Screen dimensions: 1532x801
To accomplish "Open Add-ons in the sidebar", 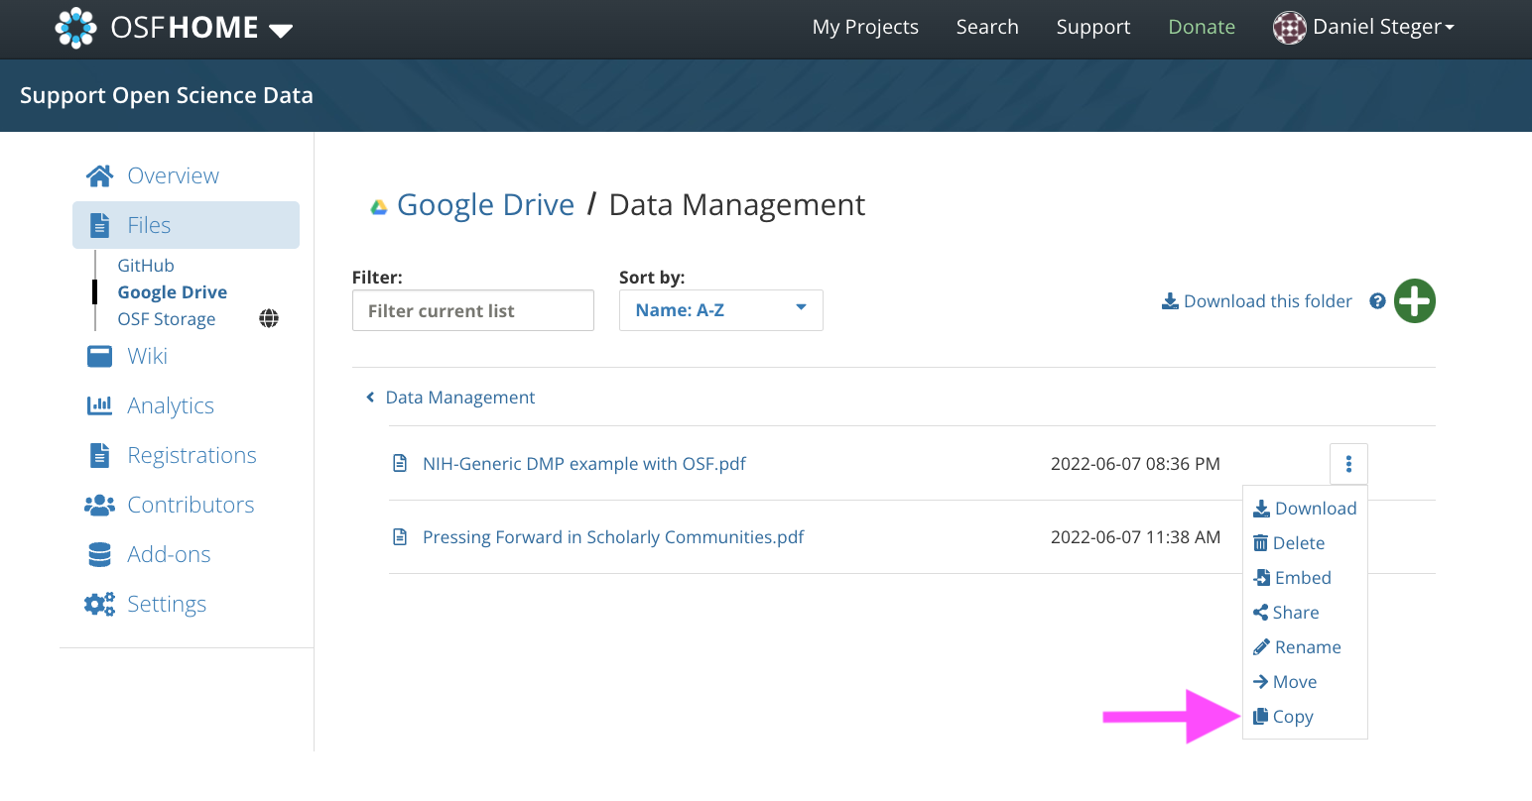I will [169, 554].
